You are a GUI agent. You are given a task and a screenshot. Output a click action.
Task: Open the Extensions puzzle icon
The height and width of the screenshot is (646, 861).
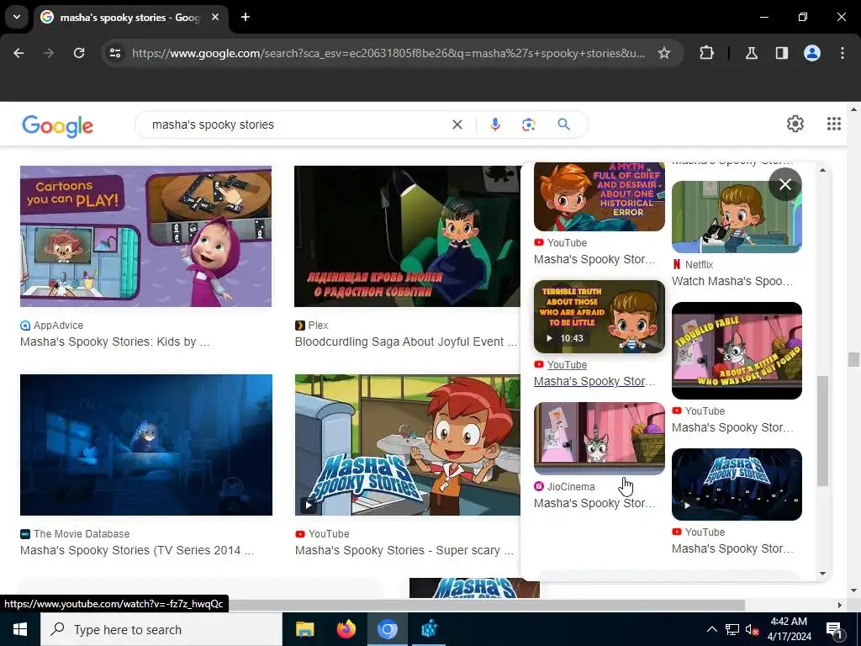pos(706,53)
